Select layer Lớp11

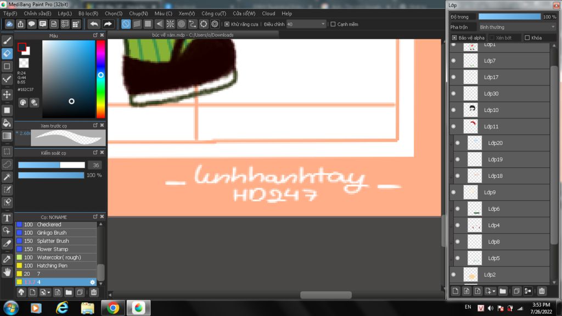[x=499, y=127]
